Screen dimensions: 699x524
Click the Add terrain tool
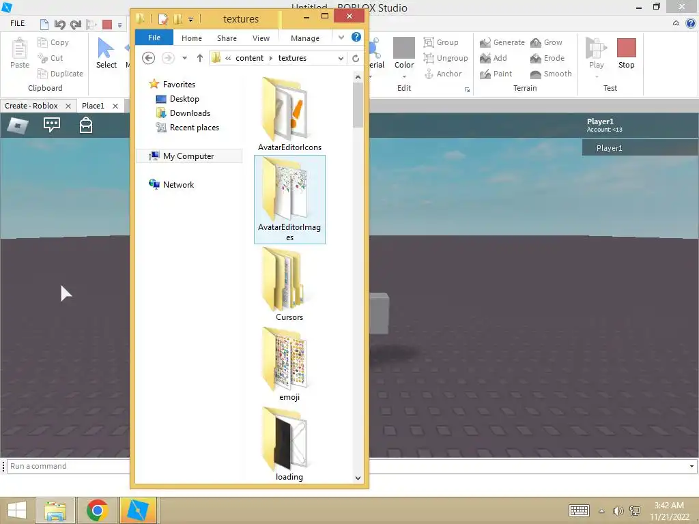click(494, 58)
